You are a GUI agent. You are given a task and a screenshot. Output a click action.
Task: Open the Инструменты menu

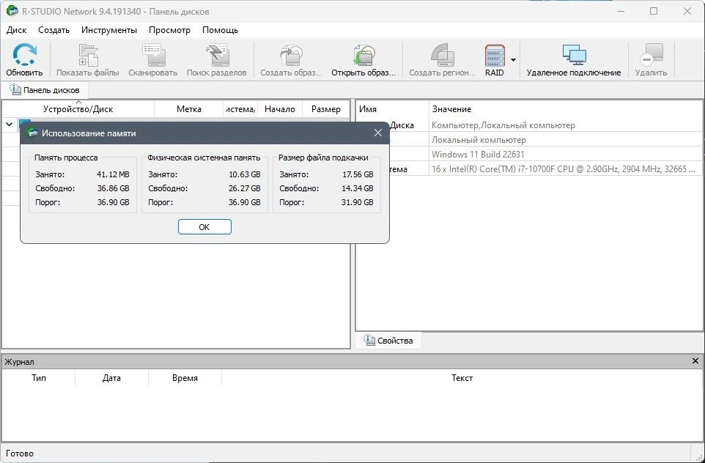pyautogui.click(x=109, y=30)
